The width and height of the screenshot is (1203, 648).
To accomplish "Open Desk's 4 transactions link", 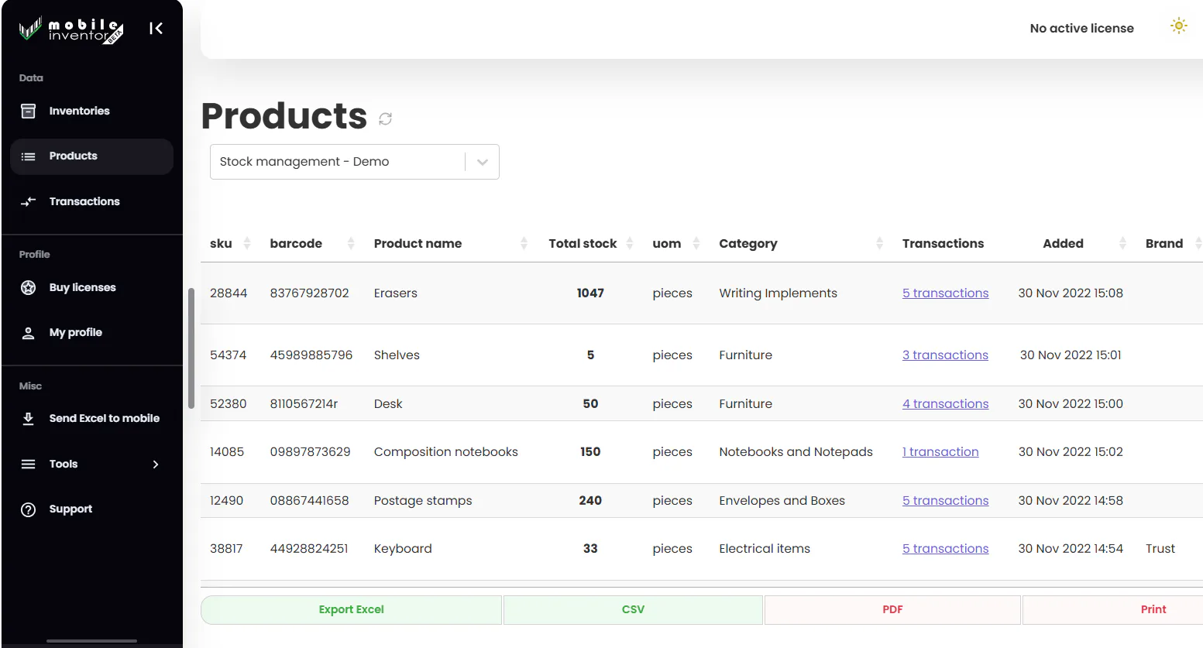I will click(x=945, y=404).
